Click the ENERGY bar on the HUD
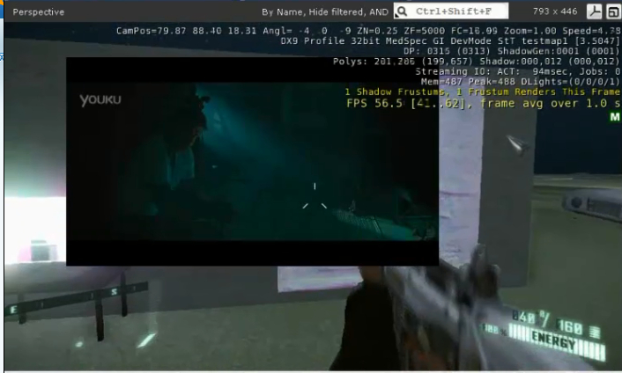Viewport: 622px width, 373px height. [x=557, y=341]
